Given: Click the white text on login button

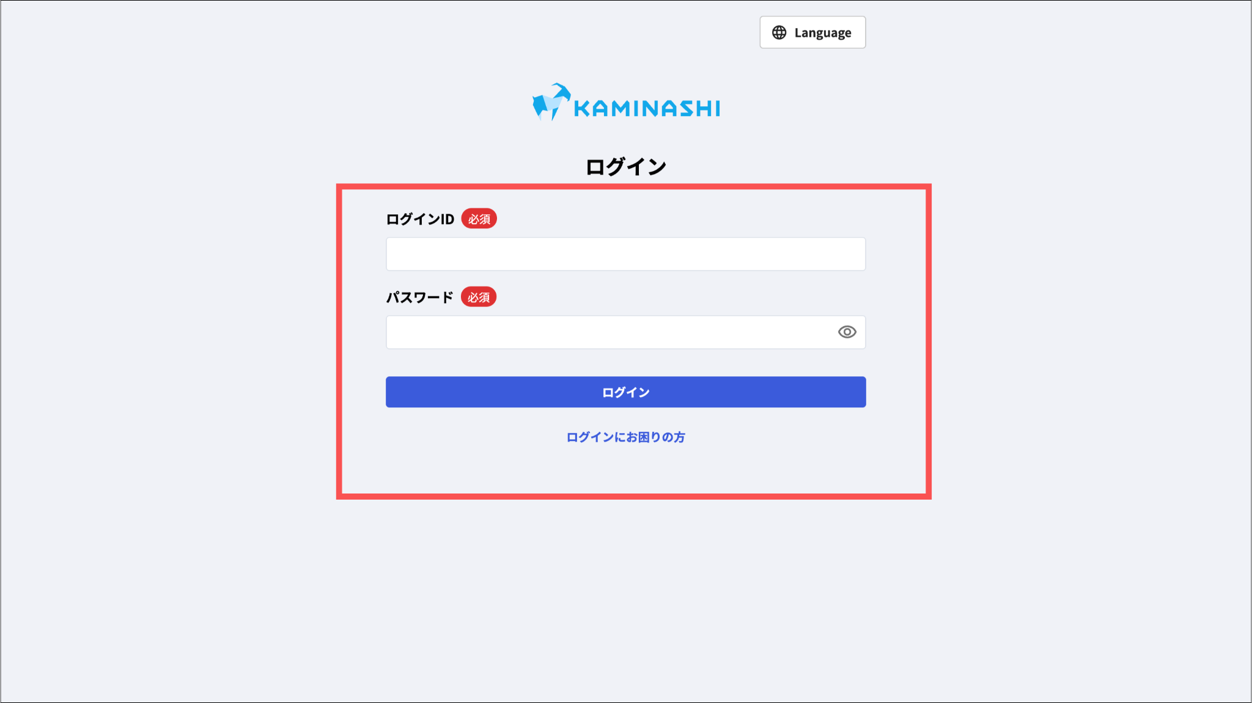Looking at the screenshot, I should [x=625, y=392].
